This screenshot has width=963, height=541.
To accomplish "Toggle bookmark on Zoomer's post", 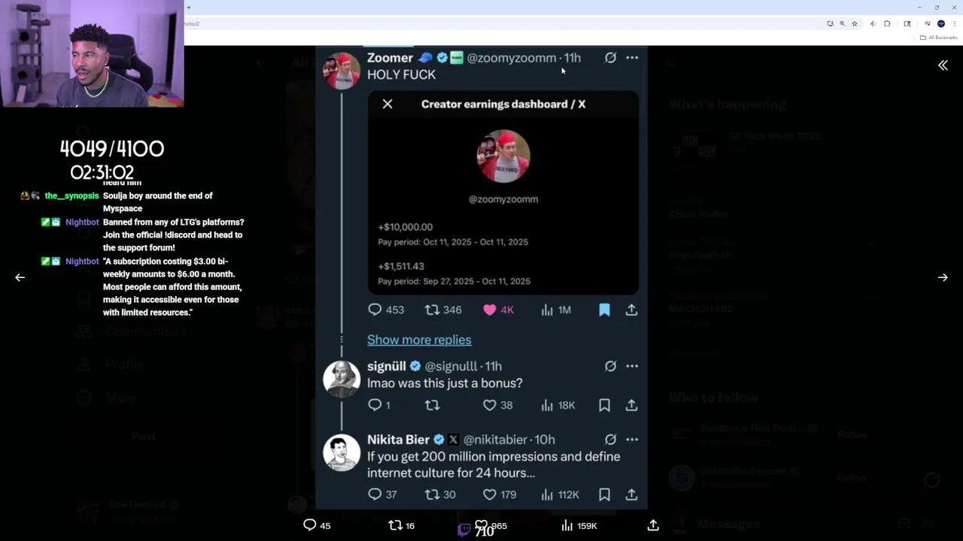I will [604, 310].
